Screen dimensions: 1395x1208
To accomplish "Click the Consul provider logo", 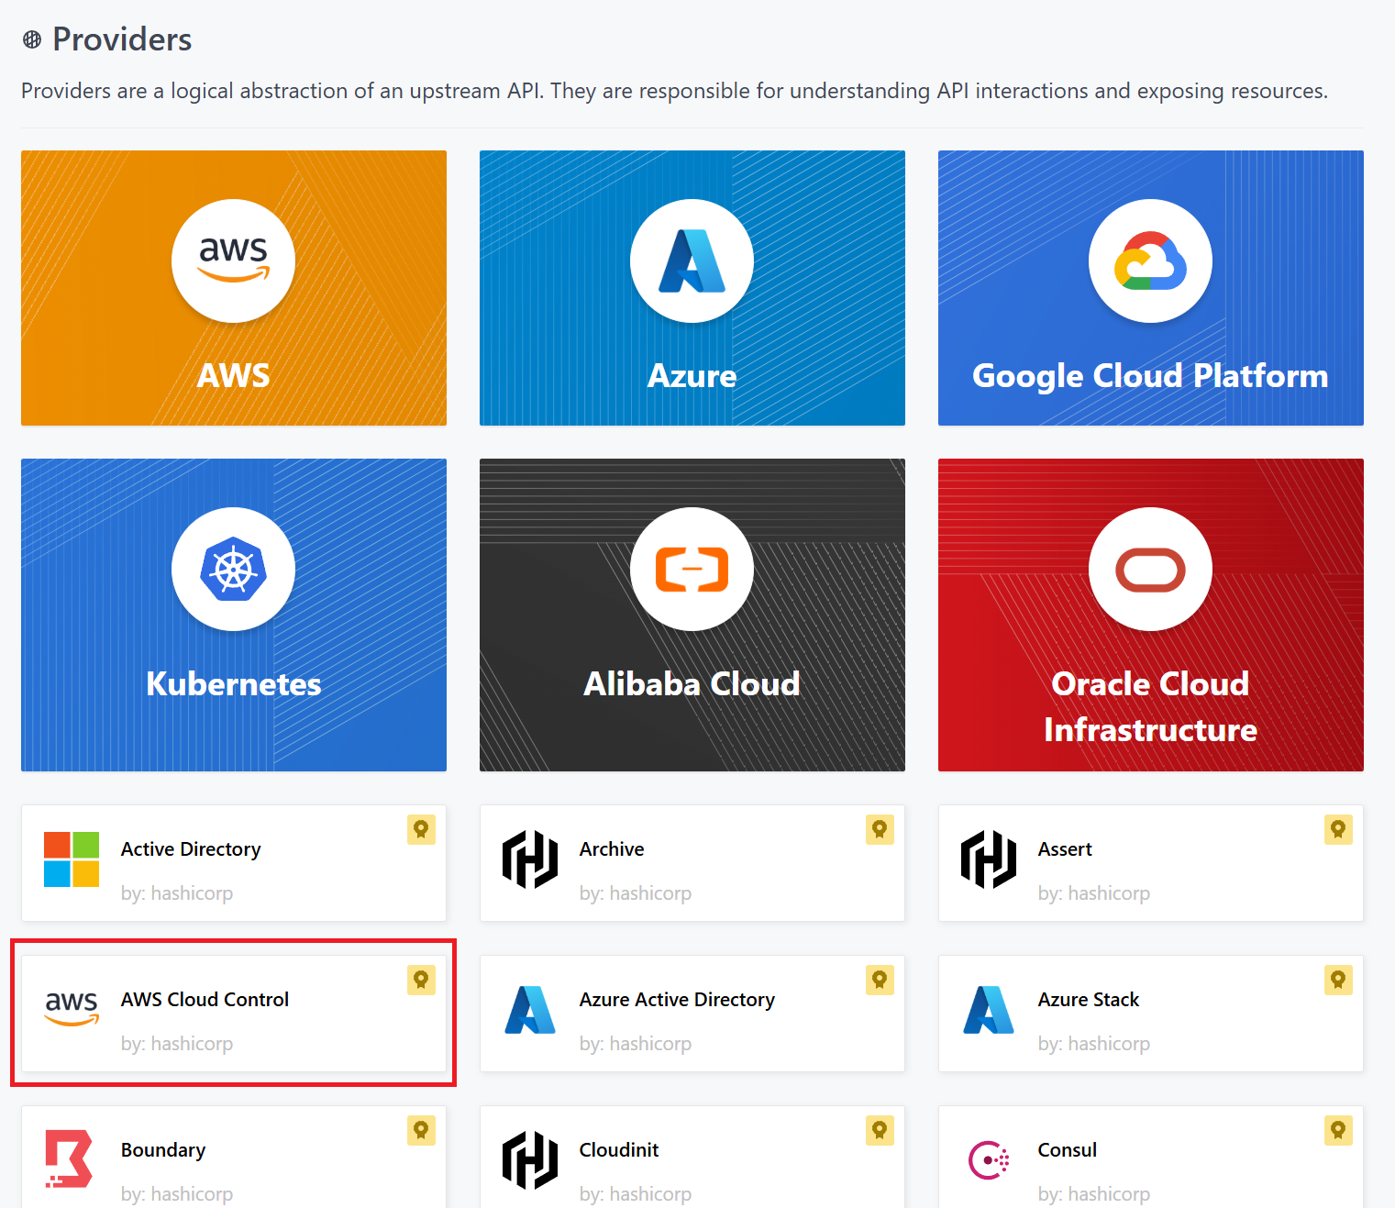I will [989, 1160].
